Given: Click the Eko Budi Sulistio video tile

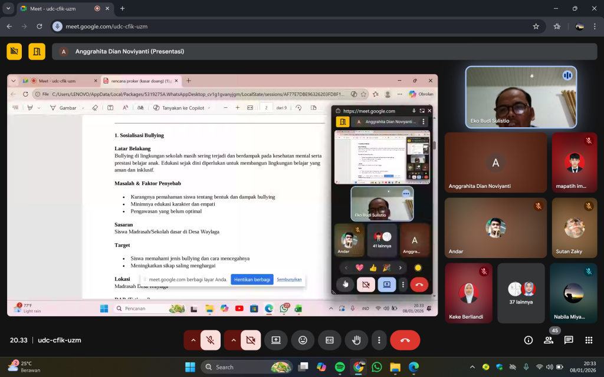Looking at the screenshot, I should (x=521, y=97).
